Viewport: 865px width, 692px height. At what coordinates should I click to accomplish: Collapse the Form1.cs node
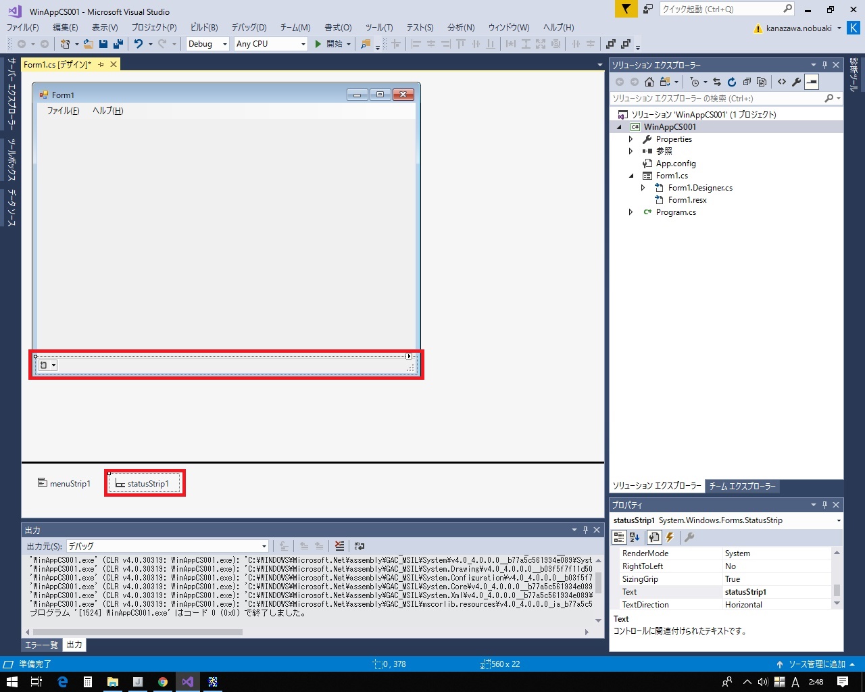coord(631,176)
